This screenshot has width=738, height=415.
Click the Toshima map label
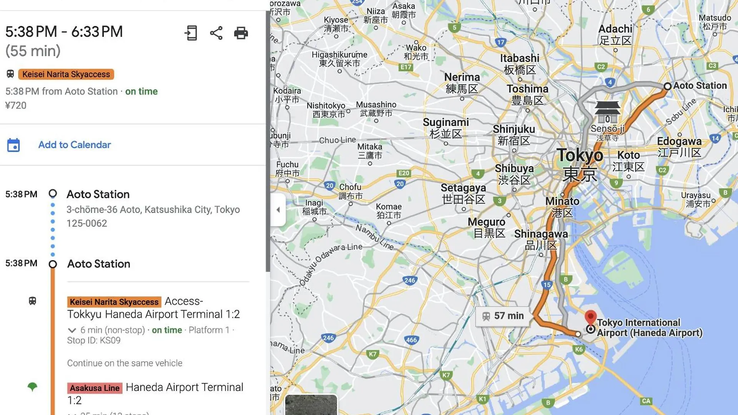[527, 95]
